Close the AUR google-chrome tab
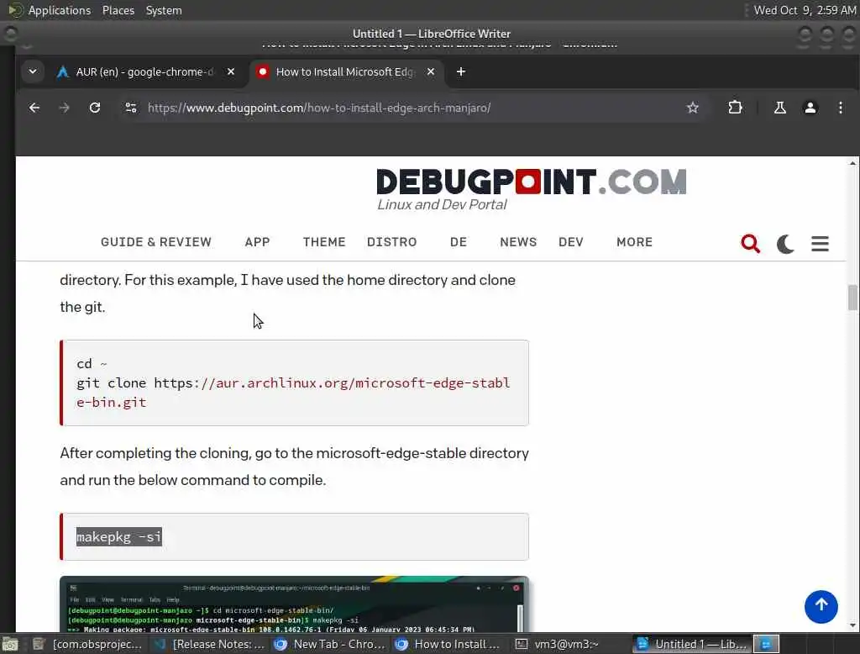Viewport: 860px width, 654px height. tap(231, 72)
